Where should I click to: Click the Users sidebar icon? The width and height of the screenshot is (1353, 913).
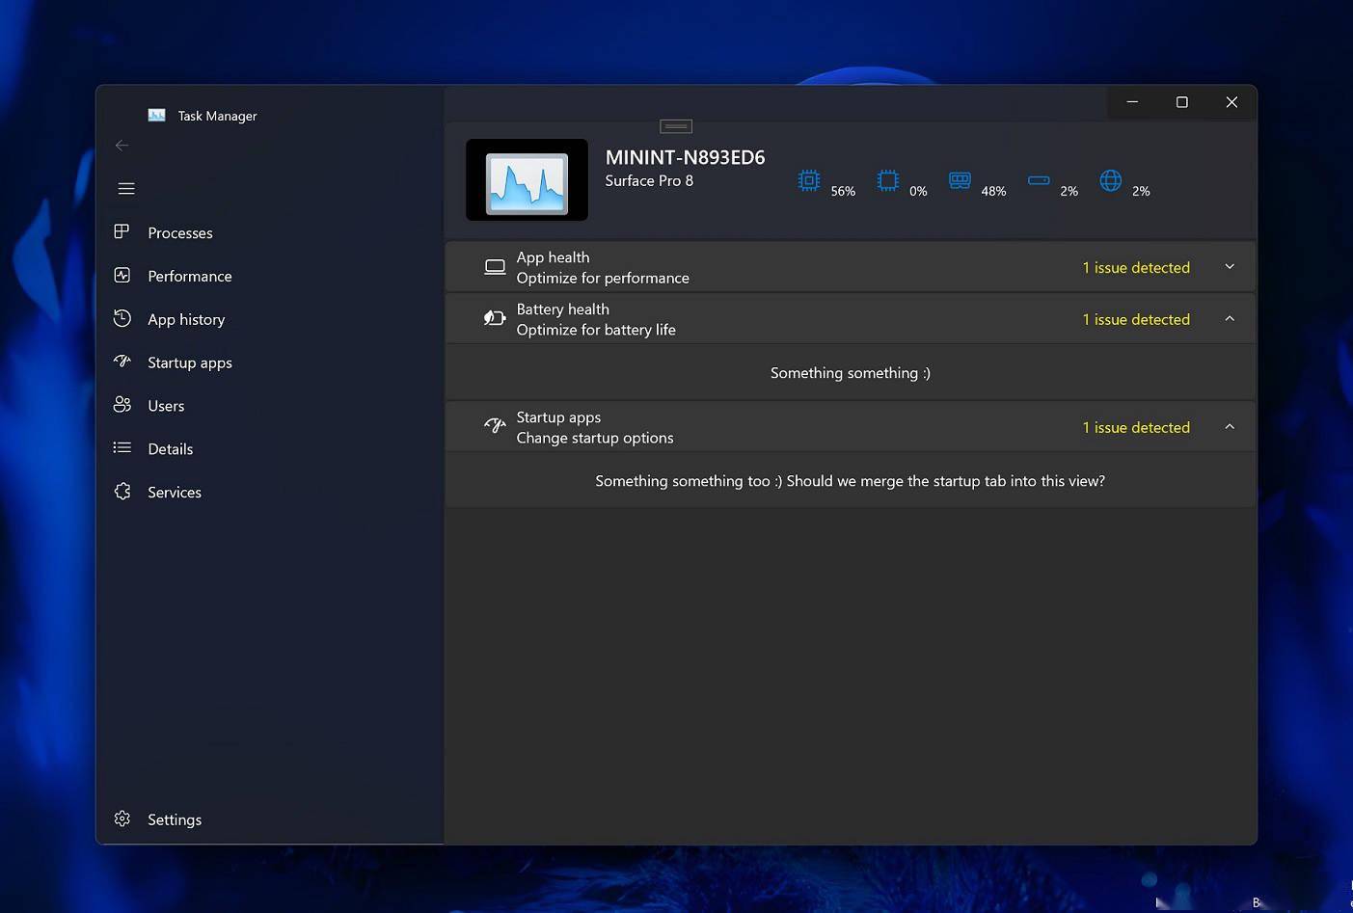122,405
